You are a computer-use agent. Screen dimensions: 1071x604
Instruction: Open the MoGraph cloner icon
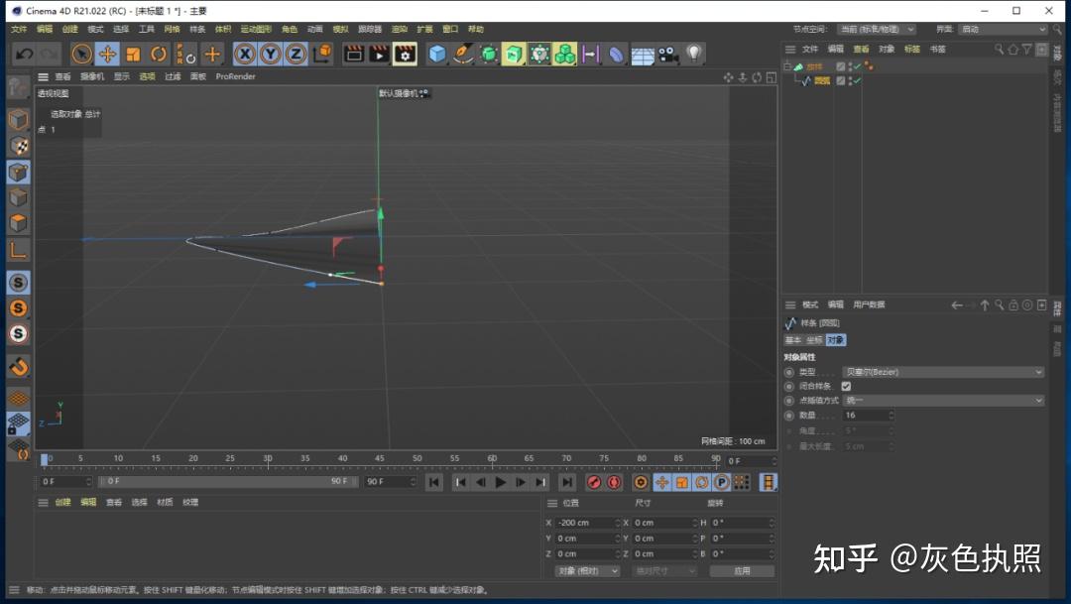point(565,54)
